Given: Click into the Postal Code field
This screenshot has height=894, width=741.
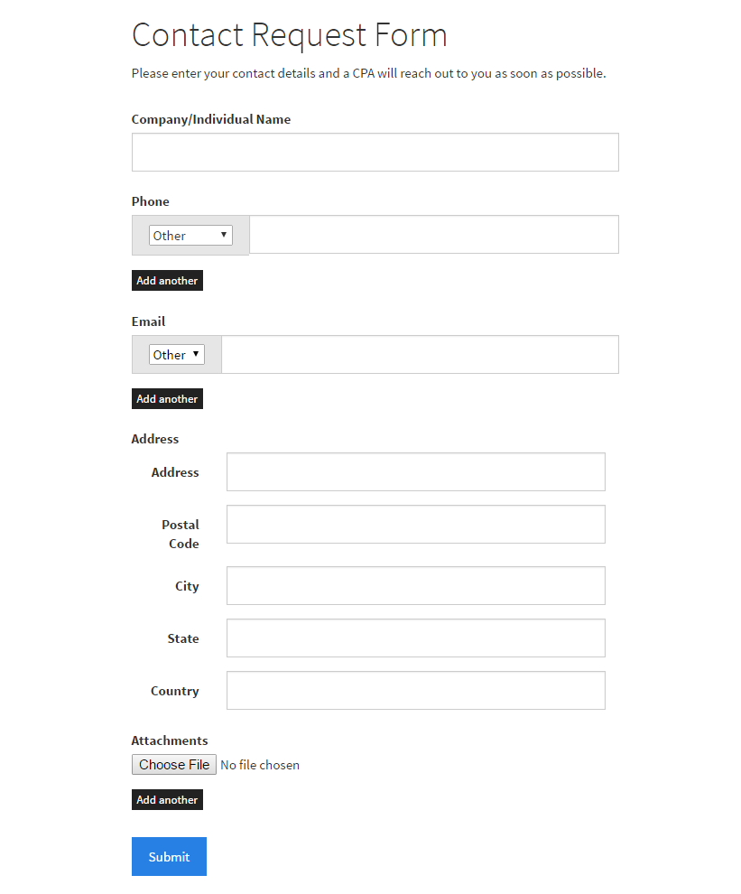Looking at the screenshot, I should [x=415, y=525].
